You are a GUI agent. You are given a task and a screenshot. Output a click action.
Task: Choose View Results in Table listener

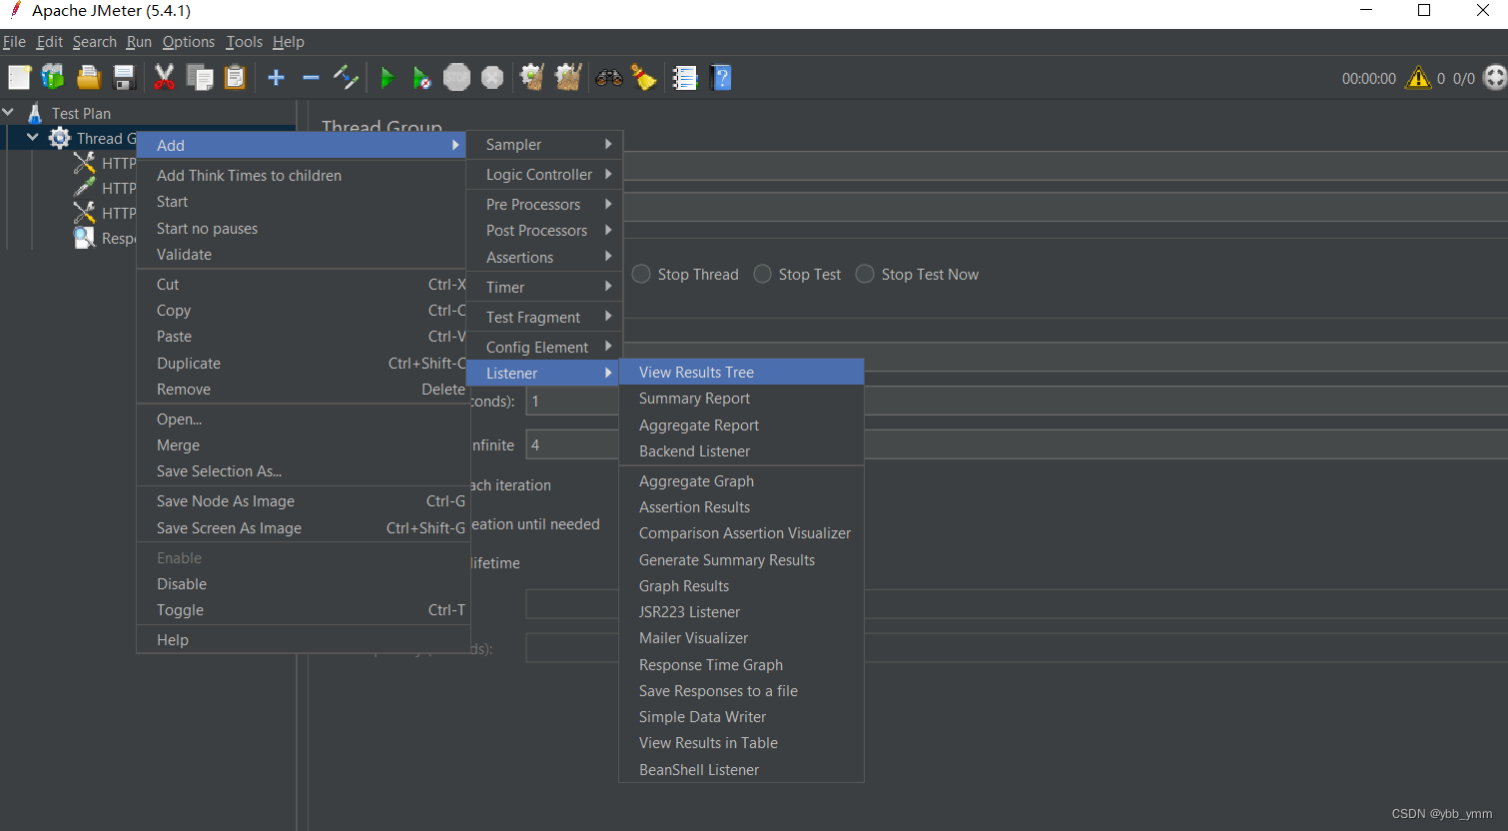(x=741, y=743)
